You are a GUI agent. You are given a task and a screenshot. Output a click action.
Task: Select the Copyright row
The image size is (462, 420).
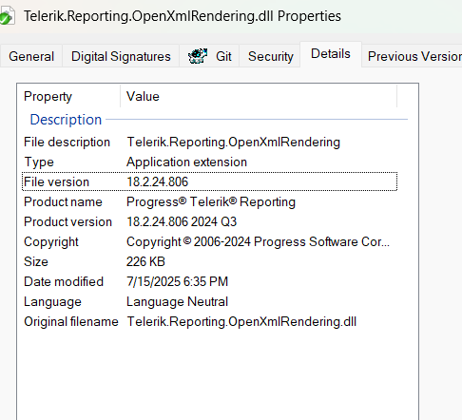pyautogui.click(x=209, y=241)
